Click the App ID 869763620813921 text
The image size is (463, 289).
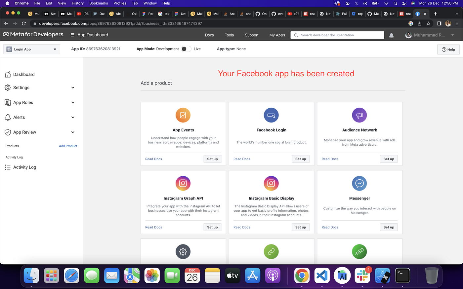[x=96, y=49]
